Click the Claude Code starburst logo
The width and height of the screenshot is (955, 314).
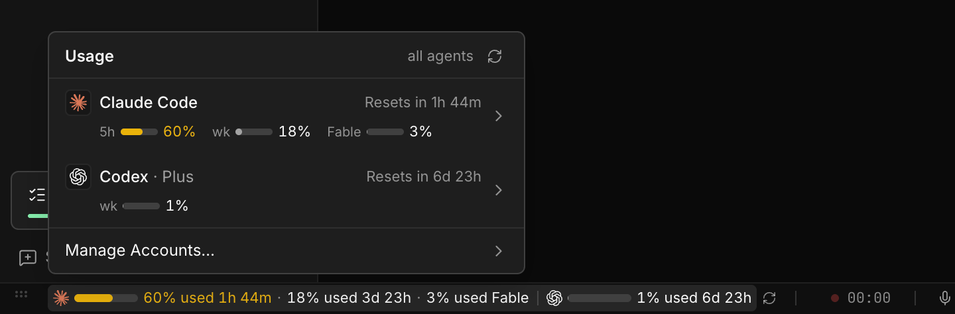[x=78, y=103]
